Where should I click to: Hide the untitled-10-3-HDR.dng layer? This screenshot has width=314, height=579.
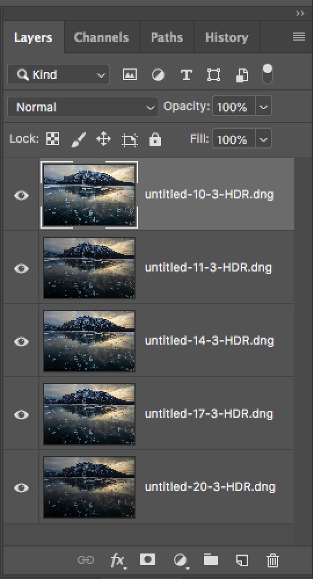pyautogui.click(x=21, y=195)
